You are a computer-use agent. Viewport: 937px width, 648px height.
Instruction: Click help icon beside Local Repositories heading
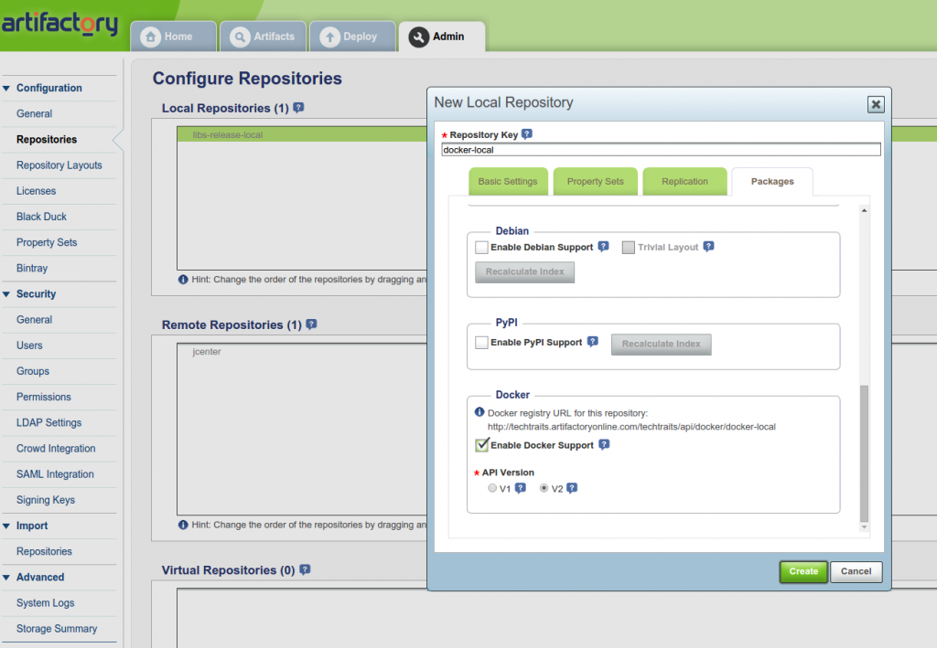298,108
